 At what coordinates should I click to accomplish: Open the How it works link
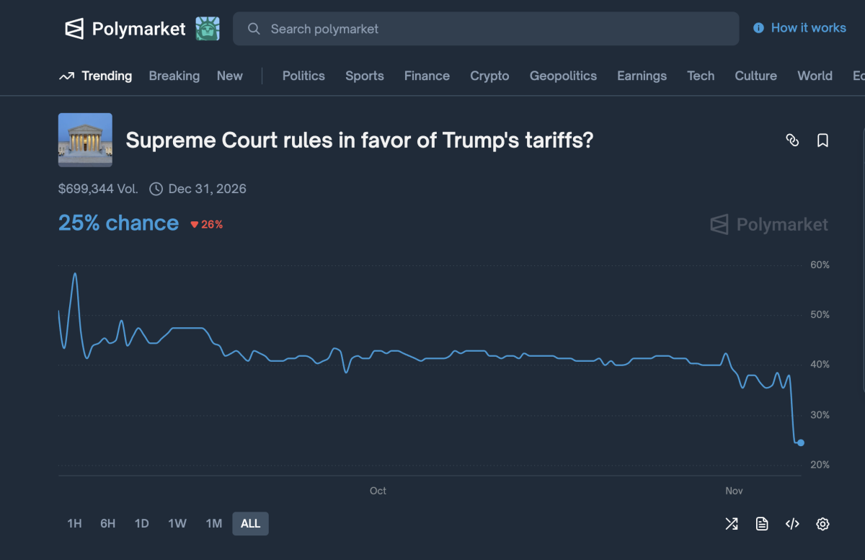click(x=808, y=28)
